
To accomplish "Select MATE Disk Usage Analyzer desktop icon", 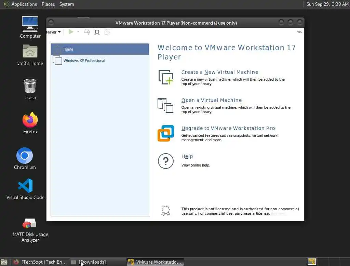I will pyautogui.click(x=30, y=230).
